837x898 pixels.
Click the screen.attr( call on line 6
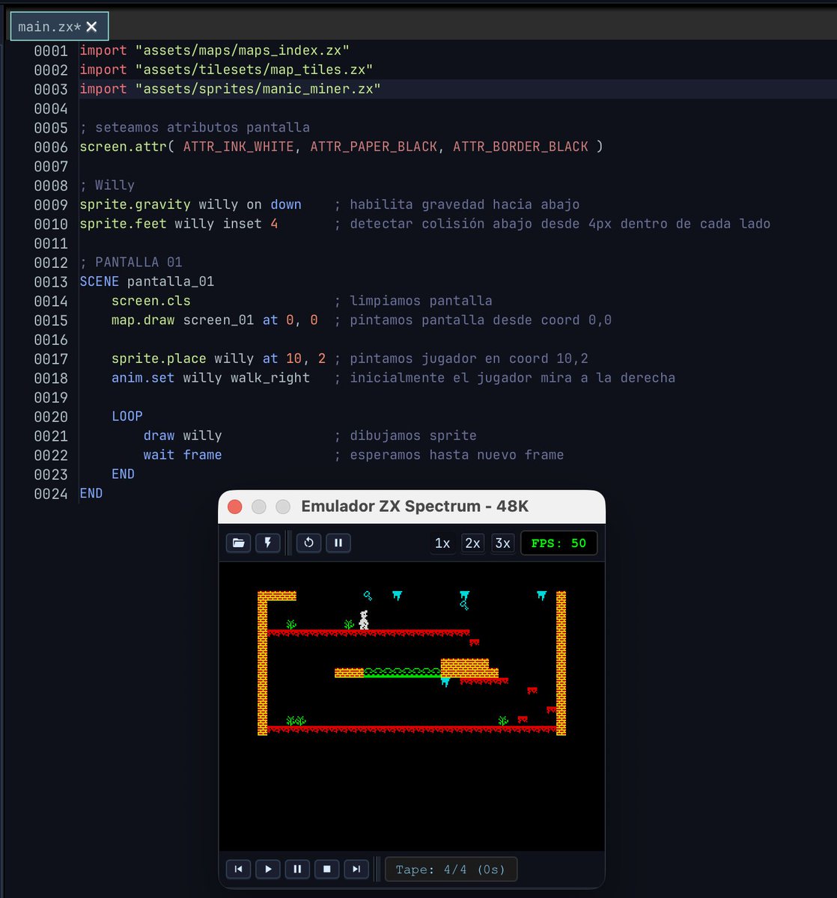(127, 147)
